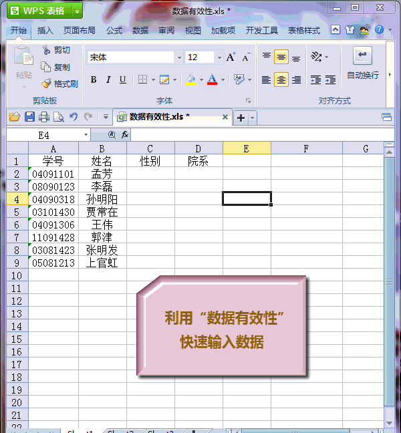Open fill color dropdown arrow
401x433 pixels.
[x=201, y=80]
